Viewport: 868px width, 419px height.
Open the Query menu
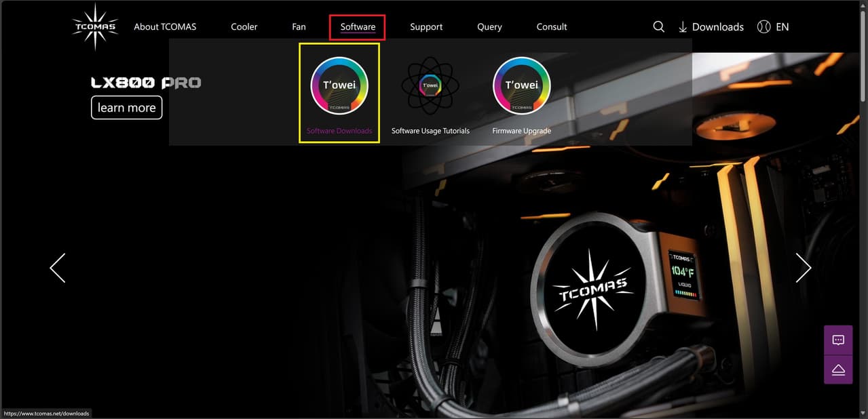pos(489,27)
